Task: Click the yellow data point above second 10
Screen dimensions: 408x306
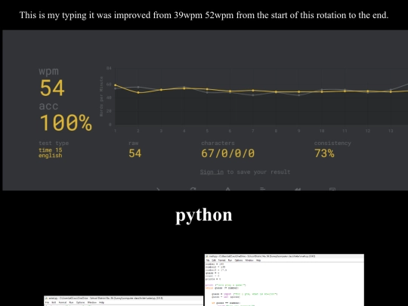Action: [322, 91]
